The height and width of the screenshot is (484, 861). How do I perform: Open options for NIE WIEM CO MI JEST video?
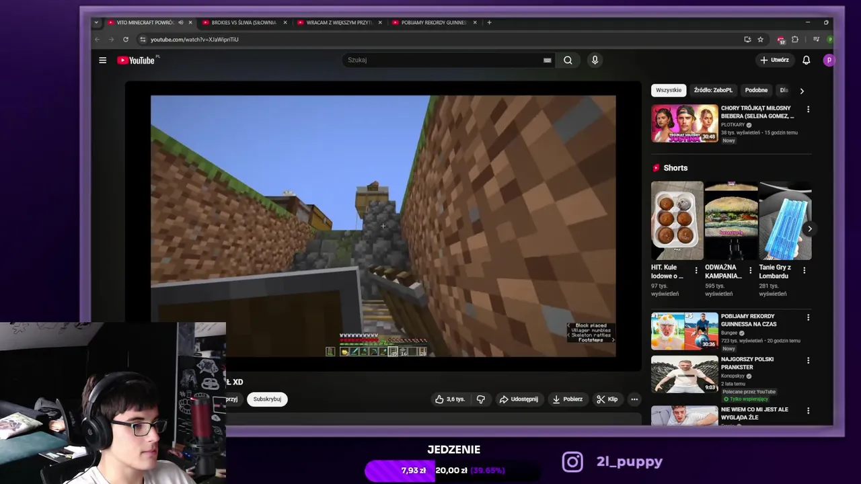(x=808, y=410)
